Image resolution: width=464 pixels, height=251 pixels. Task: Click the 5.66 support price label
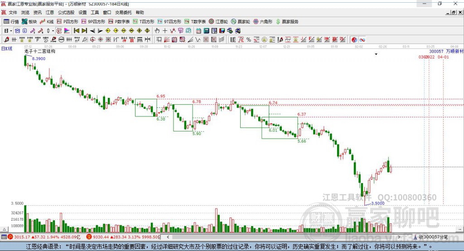pyautogui.click(x=301, y=141)
